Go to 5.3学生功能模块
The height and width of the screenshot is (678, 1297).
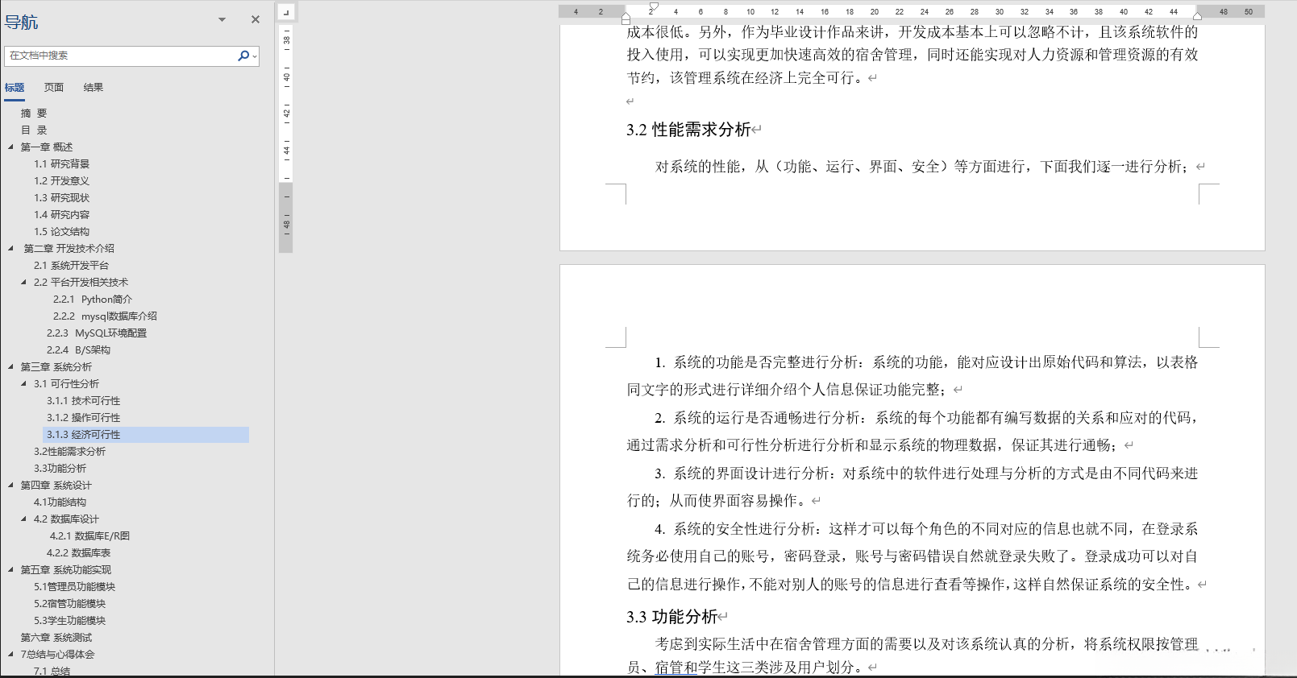point(69,621)
